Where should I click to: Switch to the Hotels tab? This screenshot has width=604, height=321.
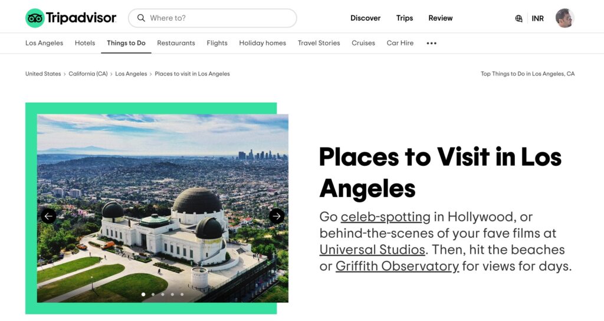coord(85,43)
